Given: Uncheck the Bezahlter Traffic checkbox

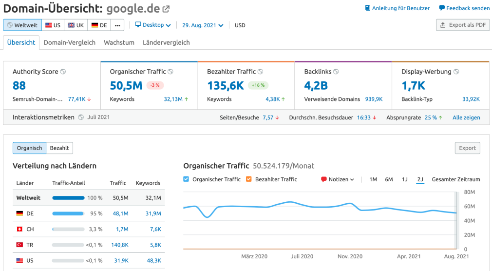Looking at the screenshot, I should (x=249, y=179).
